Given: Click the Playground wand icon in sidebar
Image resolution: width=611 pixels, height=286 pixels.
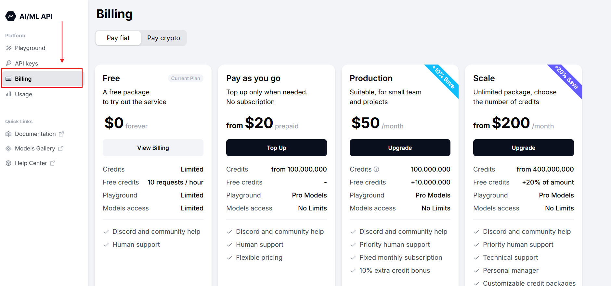Looking at the screenshot, I should click(9, 48).
